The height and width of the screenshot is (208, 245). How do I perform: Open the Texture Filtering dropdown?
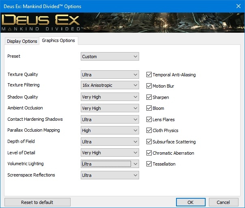pos(110,86)
